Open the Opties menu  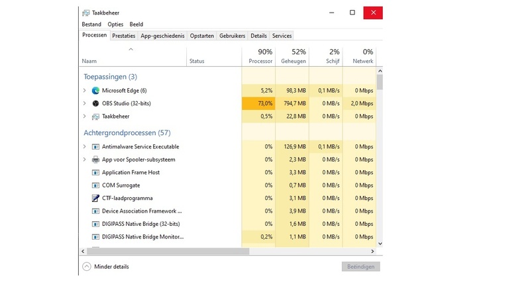(115, 25)
